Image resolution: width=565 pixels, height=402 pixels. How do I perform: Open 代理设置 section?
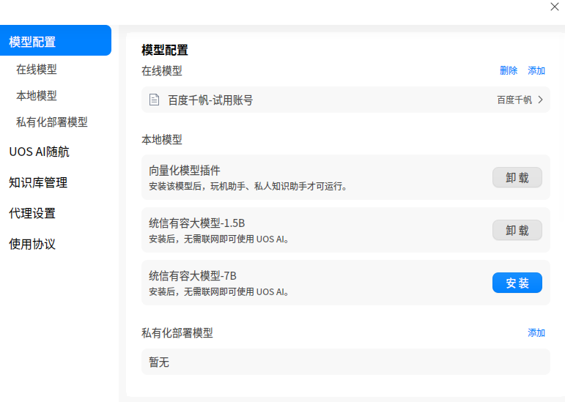pyautogui.click(x=32, y=213)
